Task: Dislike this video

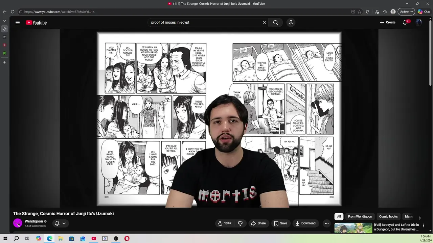Action: click(x=240, y=223)
